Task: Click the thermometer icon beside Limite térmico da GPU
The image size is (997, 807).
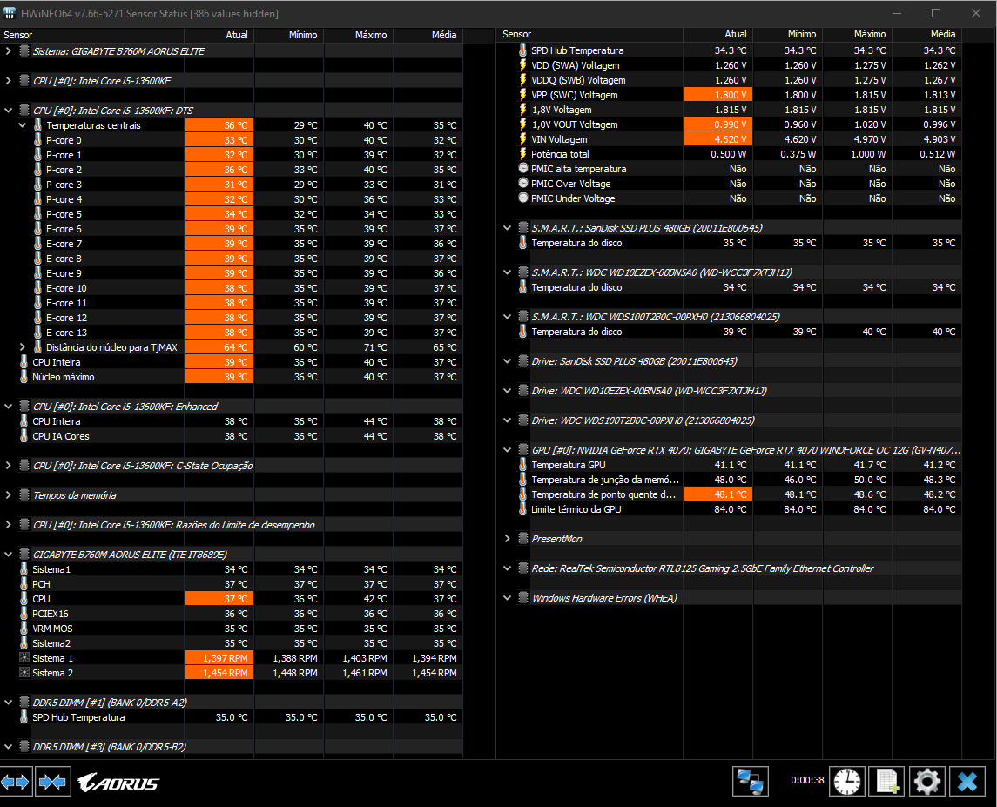Action: [x=522, y=509]
